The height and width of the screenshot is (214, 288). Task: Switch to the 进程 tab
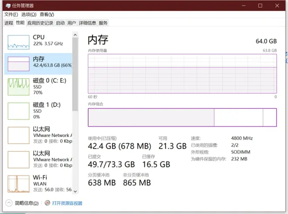pos(9,23)
